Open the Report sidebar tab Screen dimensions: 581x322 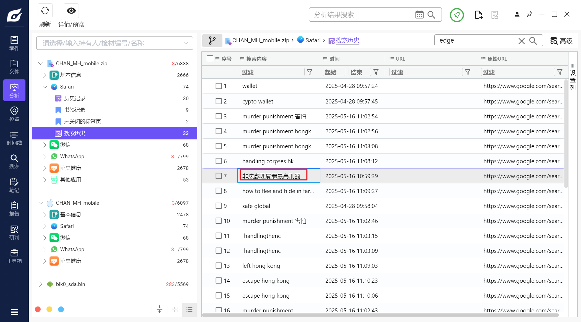pyautogui.click(x=14, y=209)
